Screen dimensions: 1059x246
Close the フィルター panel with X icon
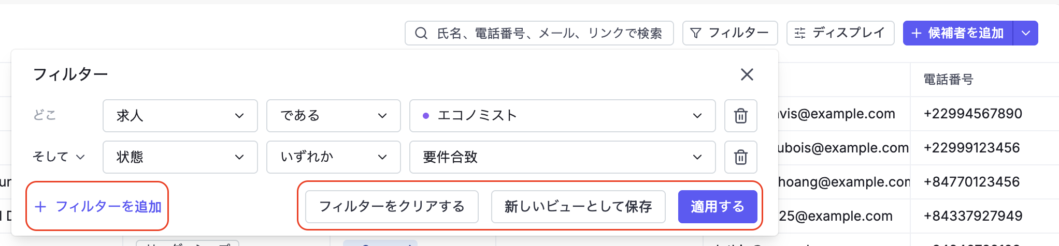coord(747,74)
